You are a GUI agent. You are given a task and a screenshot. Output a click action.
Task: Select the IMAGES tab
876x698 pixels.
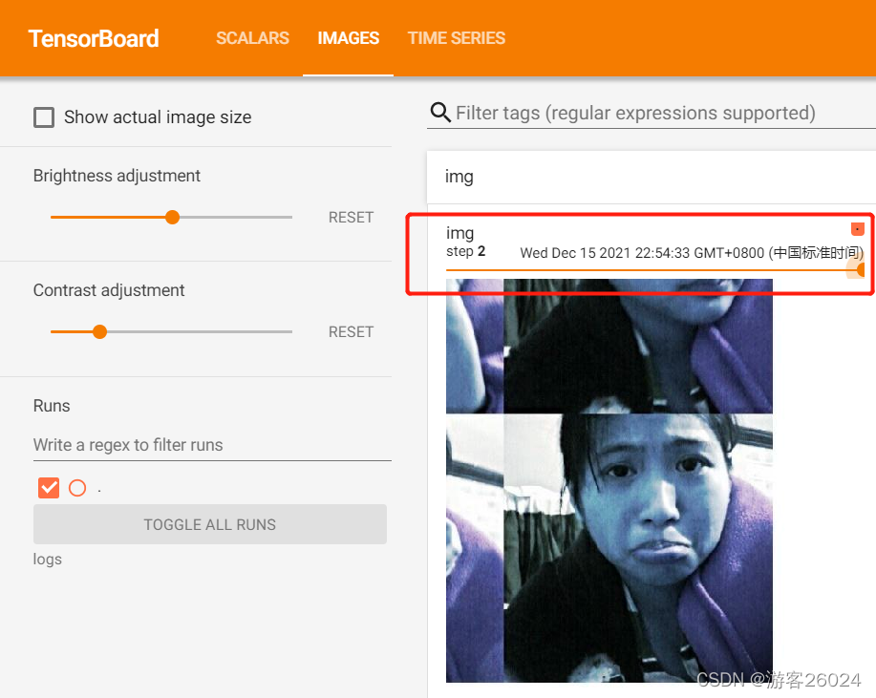[348, 38]
